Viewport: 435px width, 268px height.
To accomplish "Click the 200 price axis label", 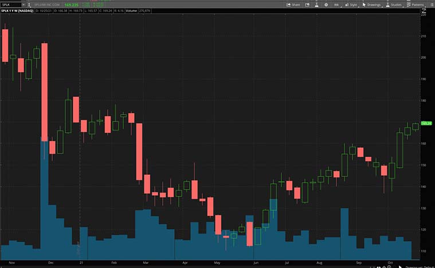I will point(424,57).
